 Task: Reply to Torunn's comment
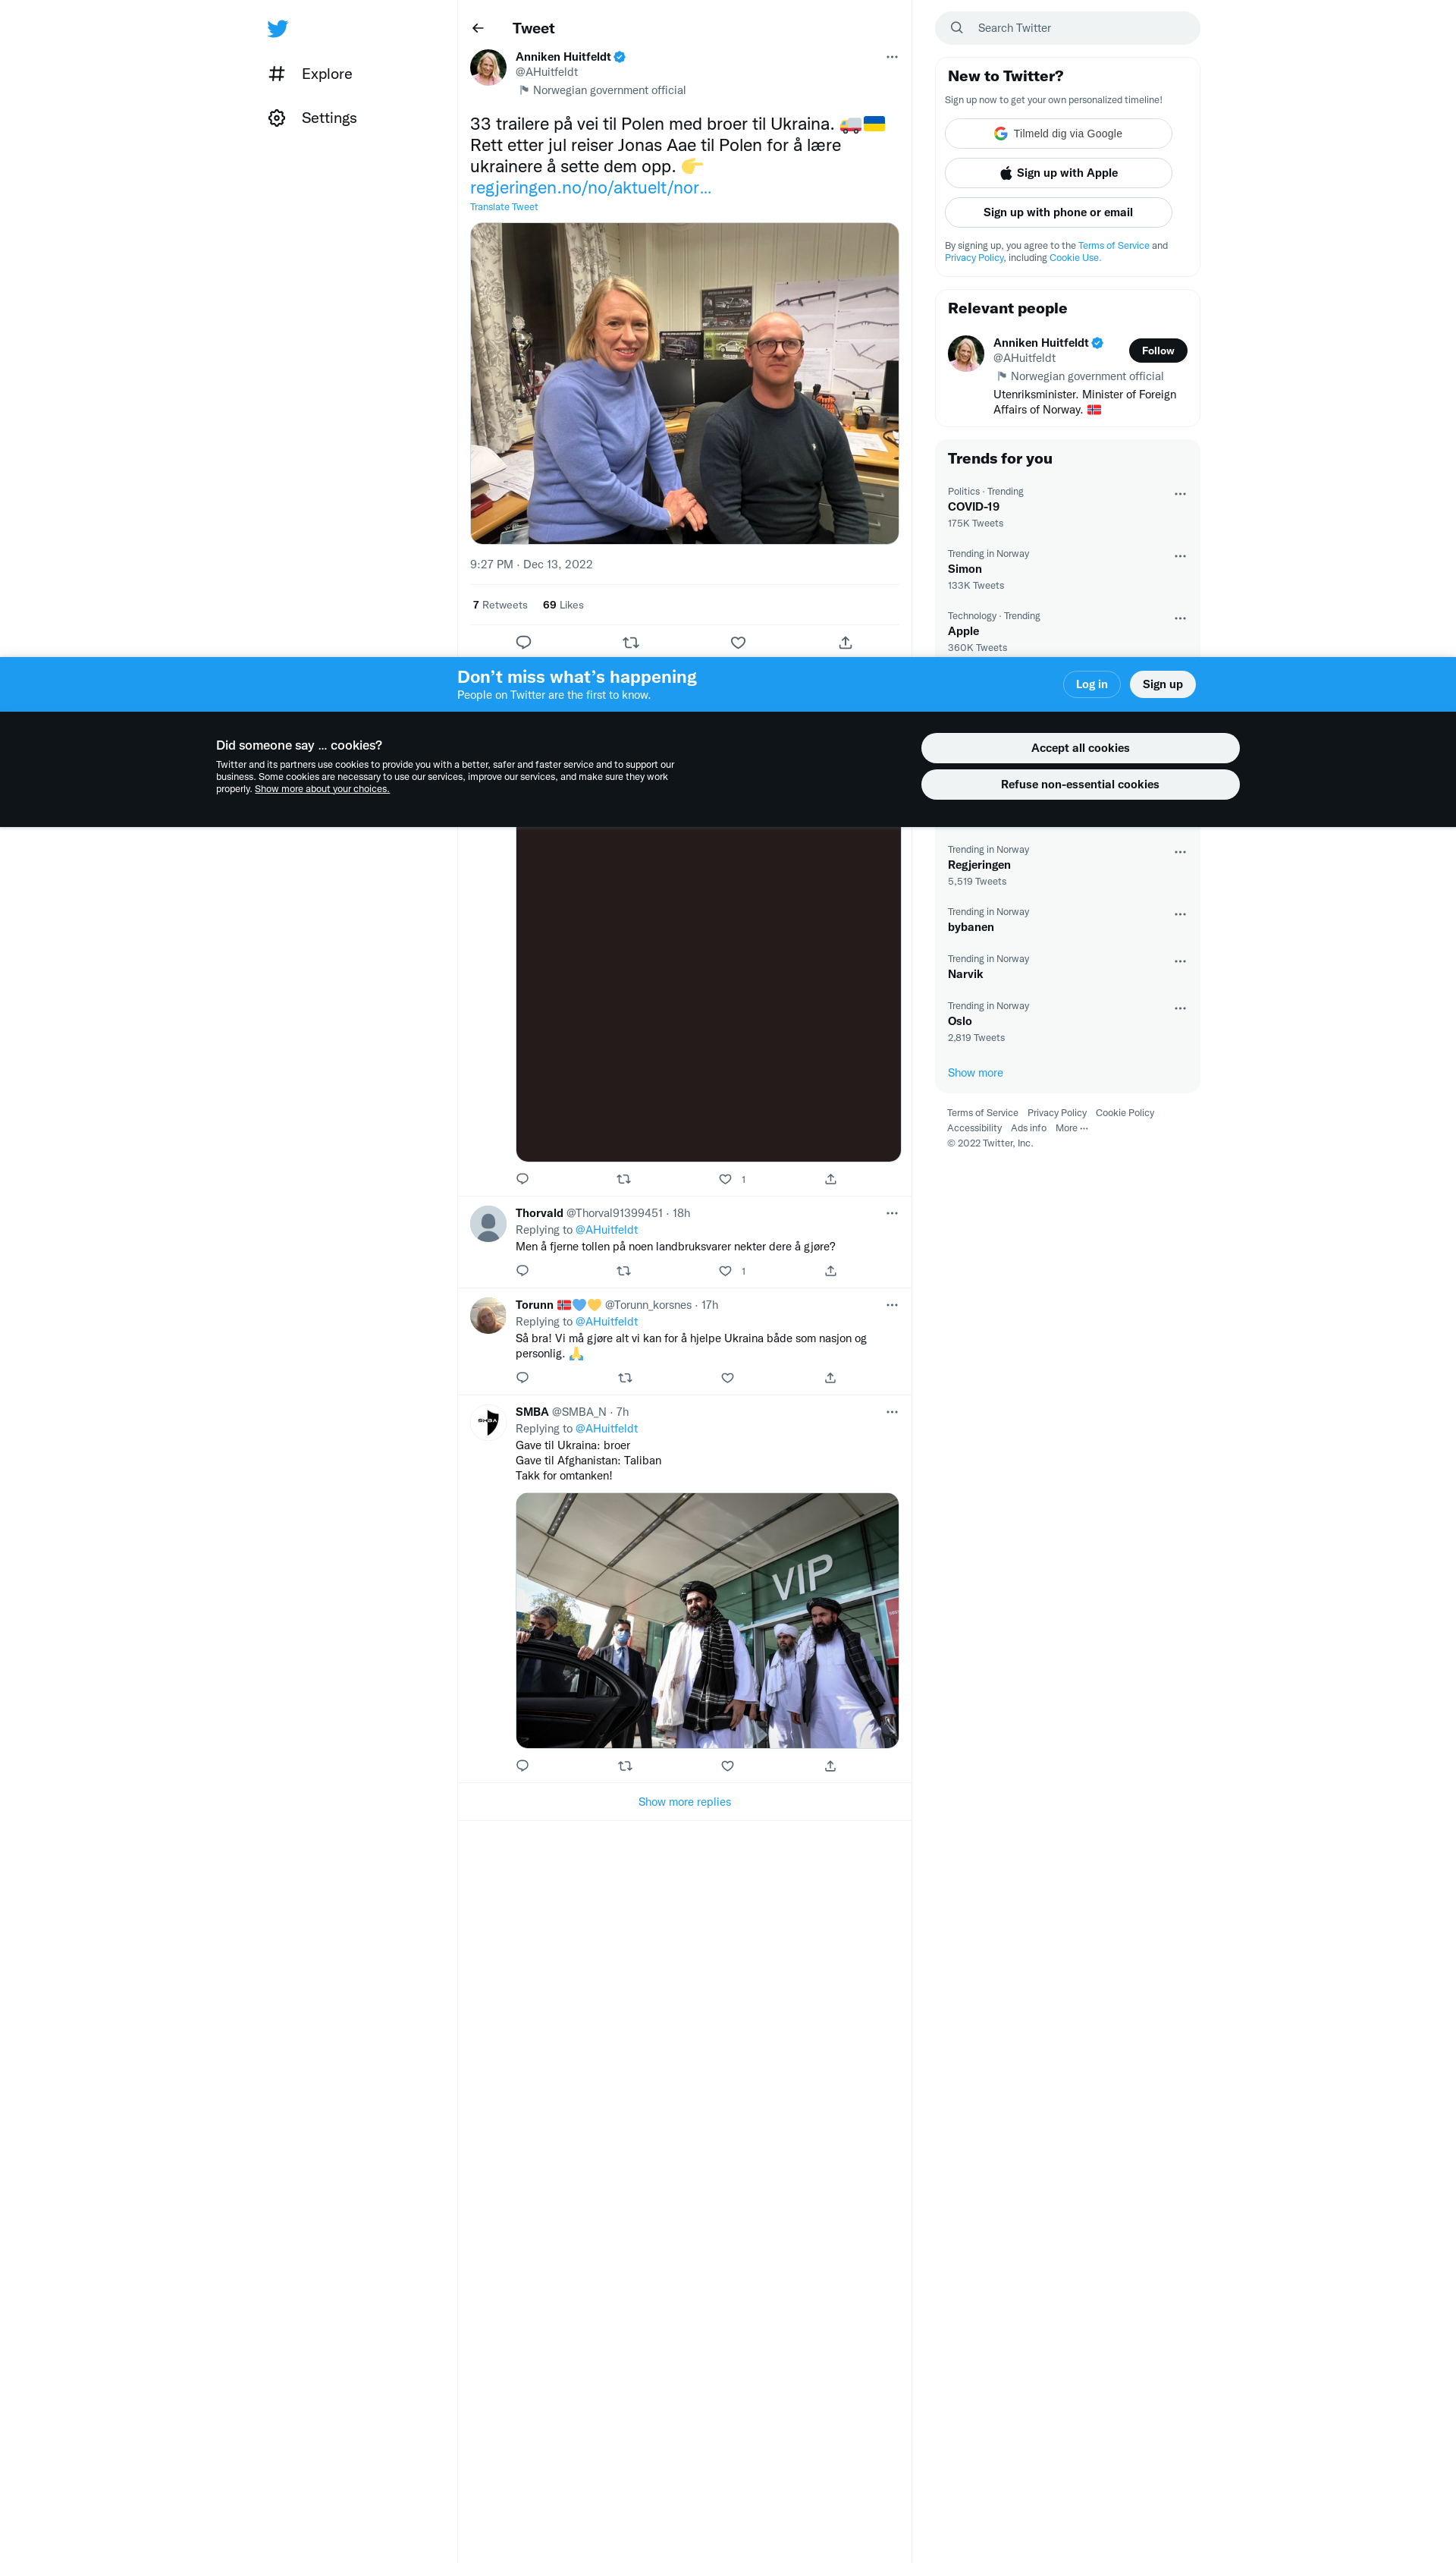(x=522, y=1379)
